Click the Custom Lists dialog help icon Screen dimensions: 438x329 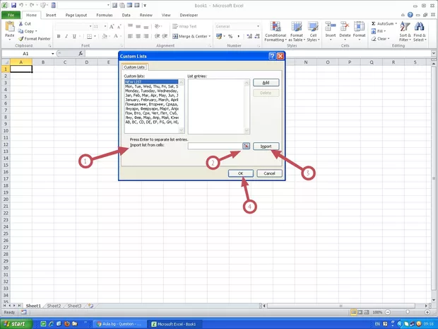click(272, 55)
